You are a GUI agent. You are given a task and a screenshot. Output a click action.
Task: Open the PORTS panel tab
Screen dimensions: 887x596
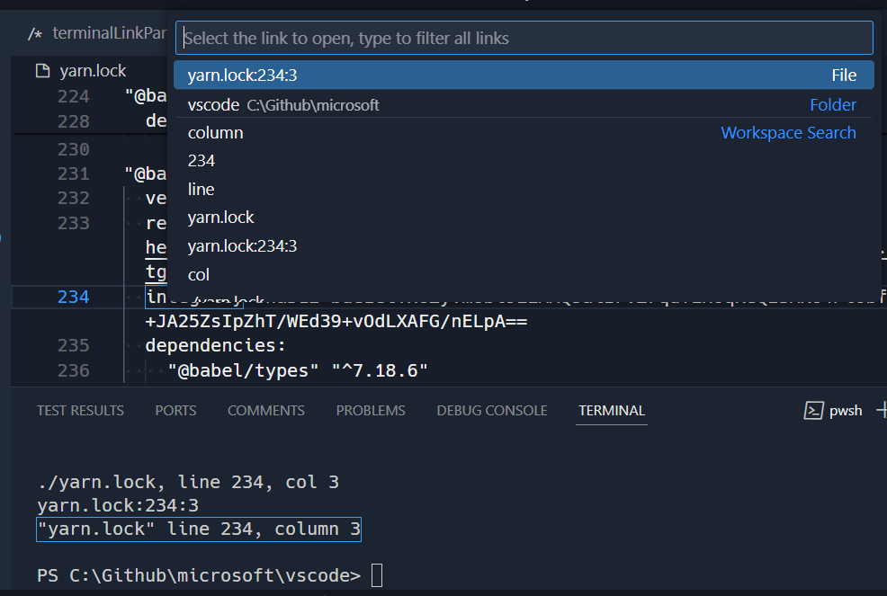click(x=175, y=410)
